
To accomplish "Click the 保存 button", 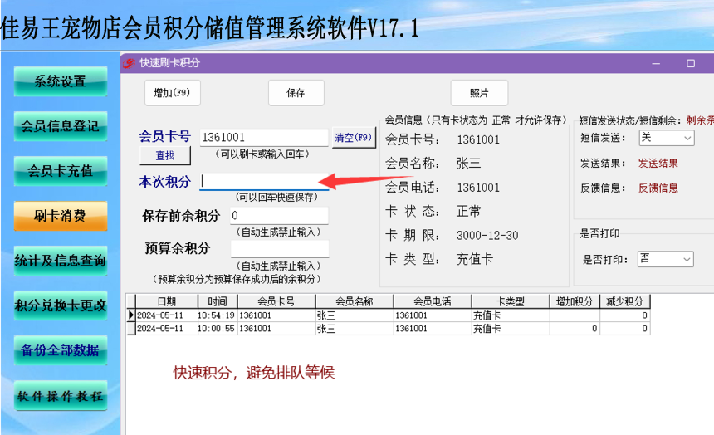I will pyautogui.click(x=296, y=93).
